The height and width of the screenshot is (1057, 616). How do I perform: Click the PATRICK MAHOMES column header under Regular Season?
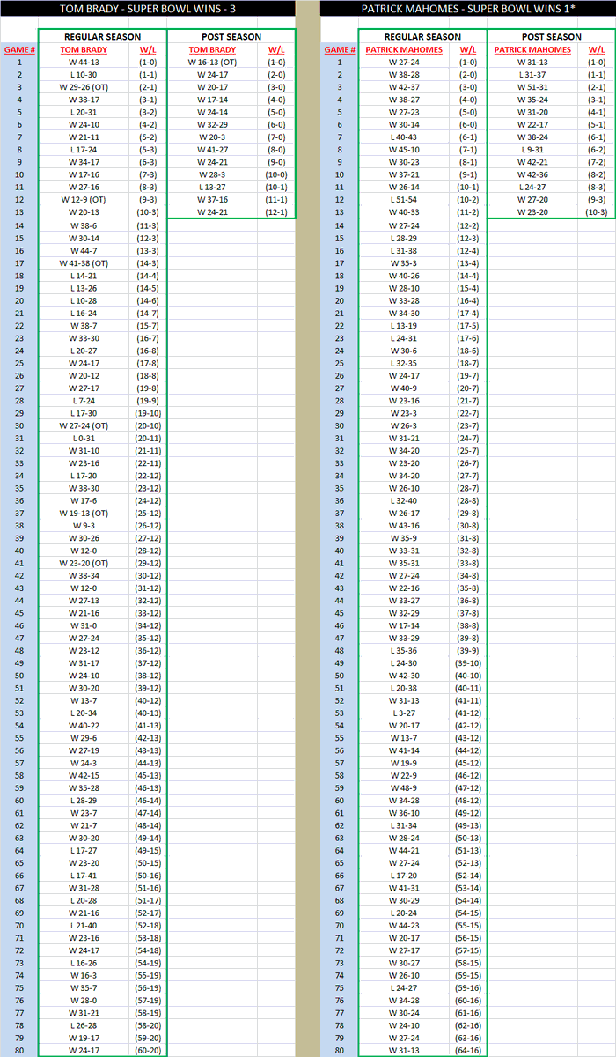[404, 50]
